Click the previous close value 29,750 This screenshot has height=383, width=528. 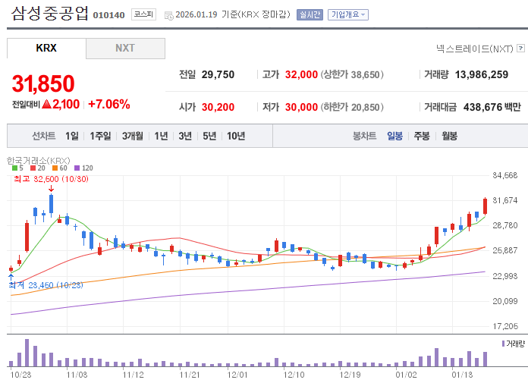pyautogui.click(x=218, y=74)
